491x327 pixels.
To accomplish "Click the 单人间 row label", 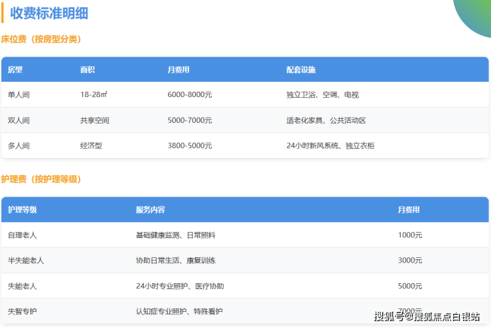I will [19, 95].
